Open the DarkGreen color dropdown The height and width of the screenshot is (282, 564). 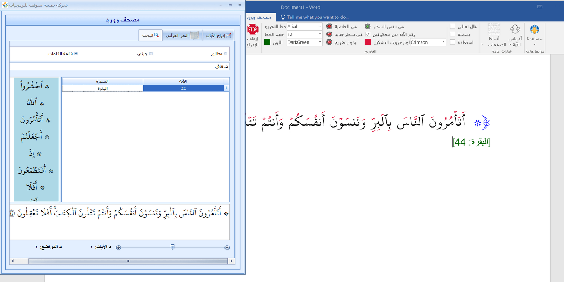coord(320,42)
